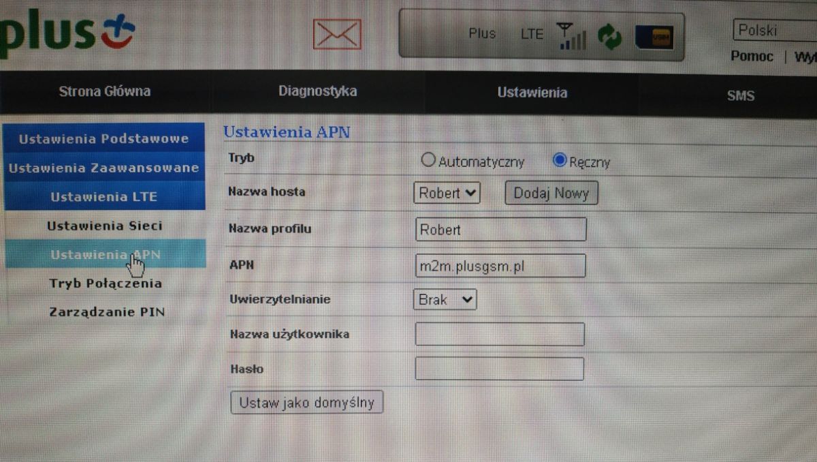Click the Plus operator name in status bar
This screenshot has width=817, height=462.
tap(482, 33)
